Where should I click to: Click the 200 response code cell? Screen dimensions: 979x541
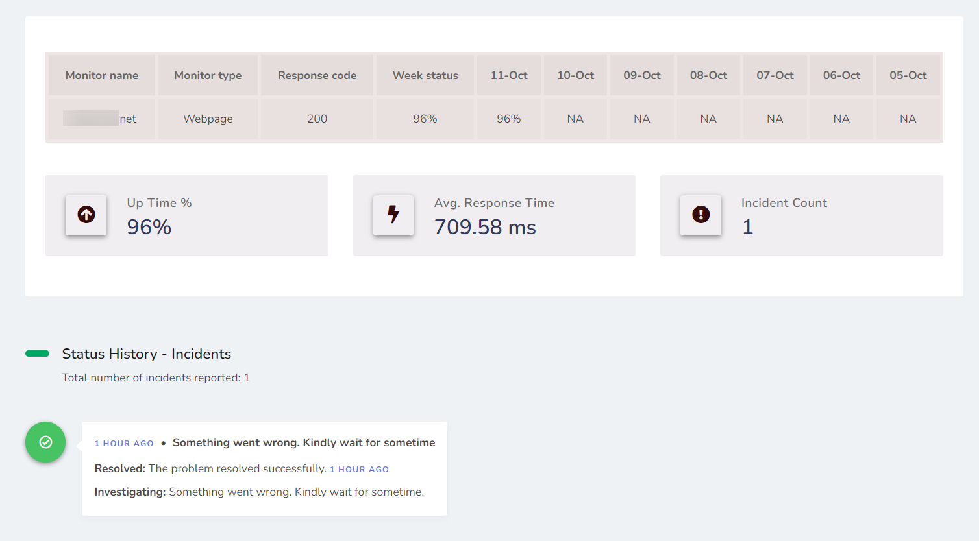tap(317, 119)
